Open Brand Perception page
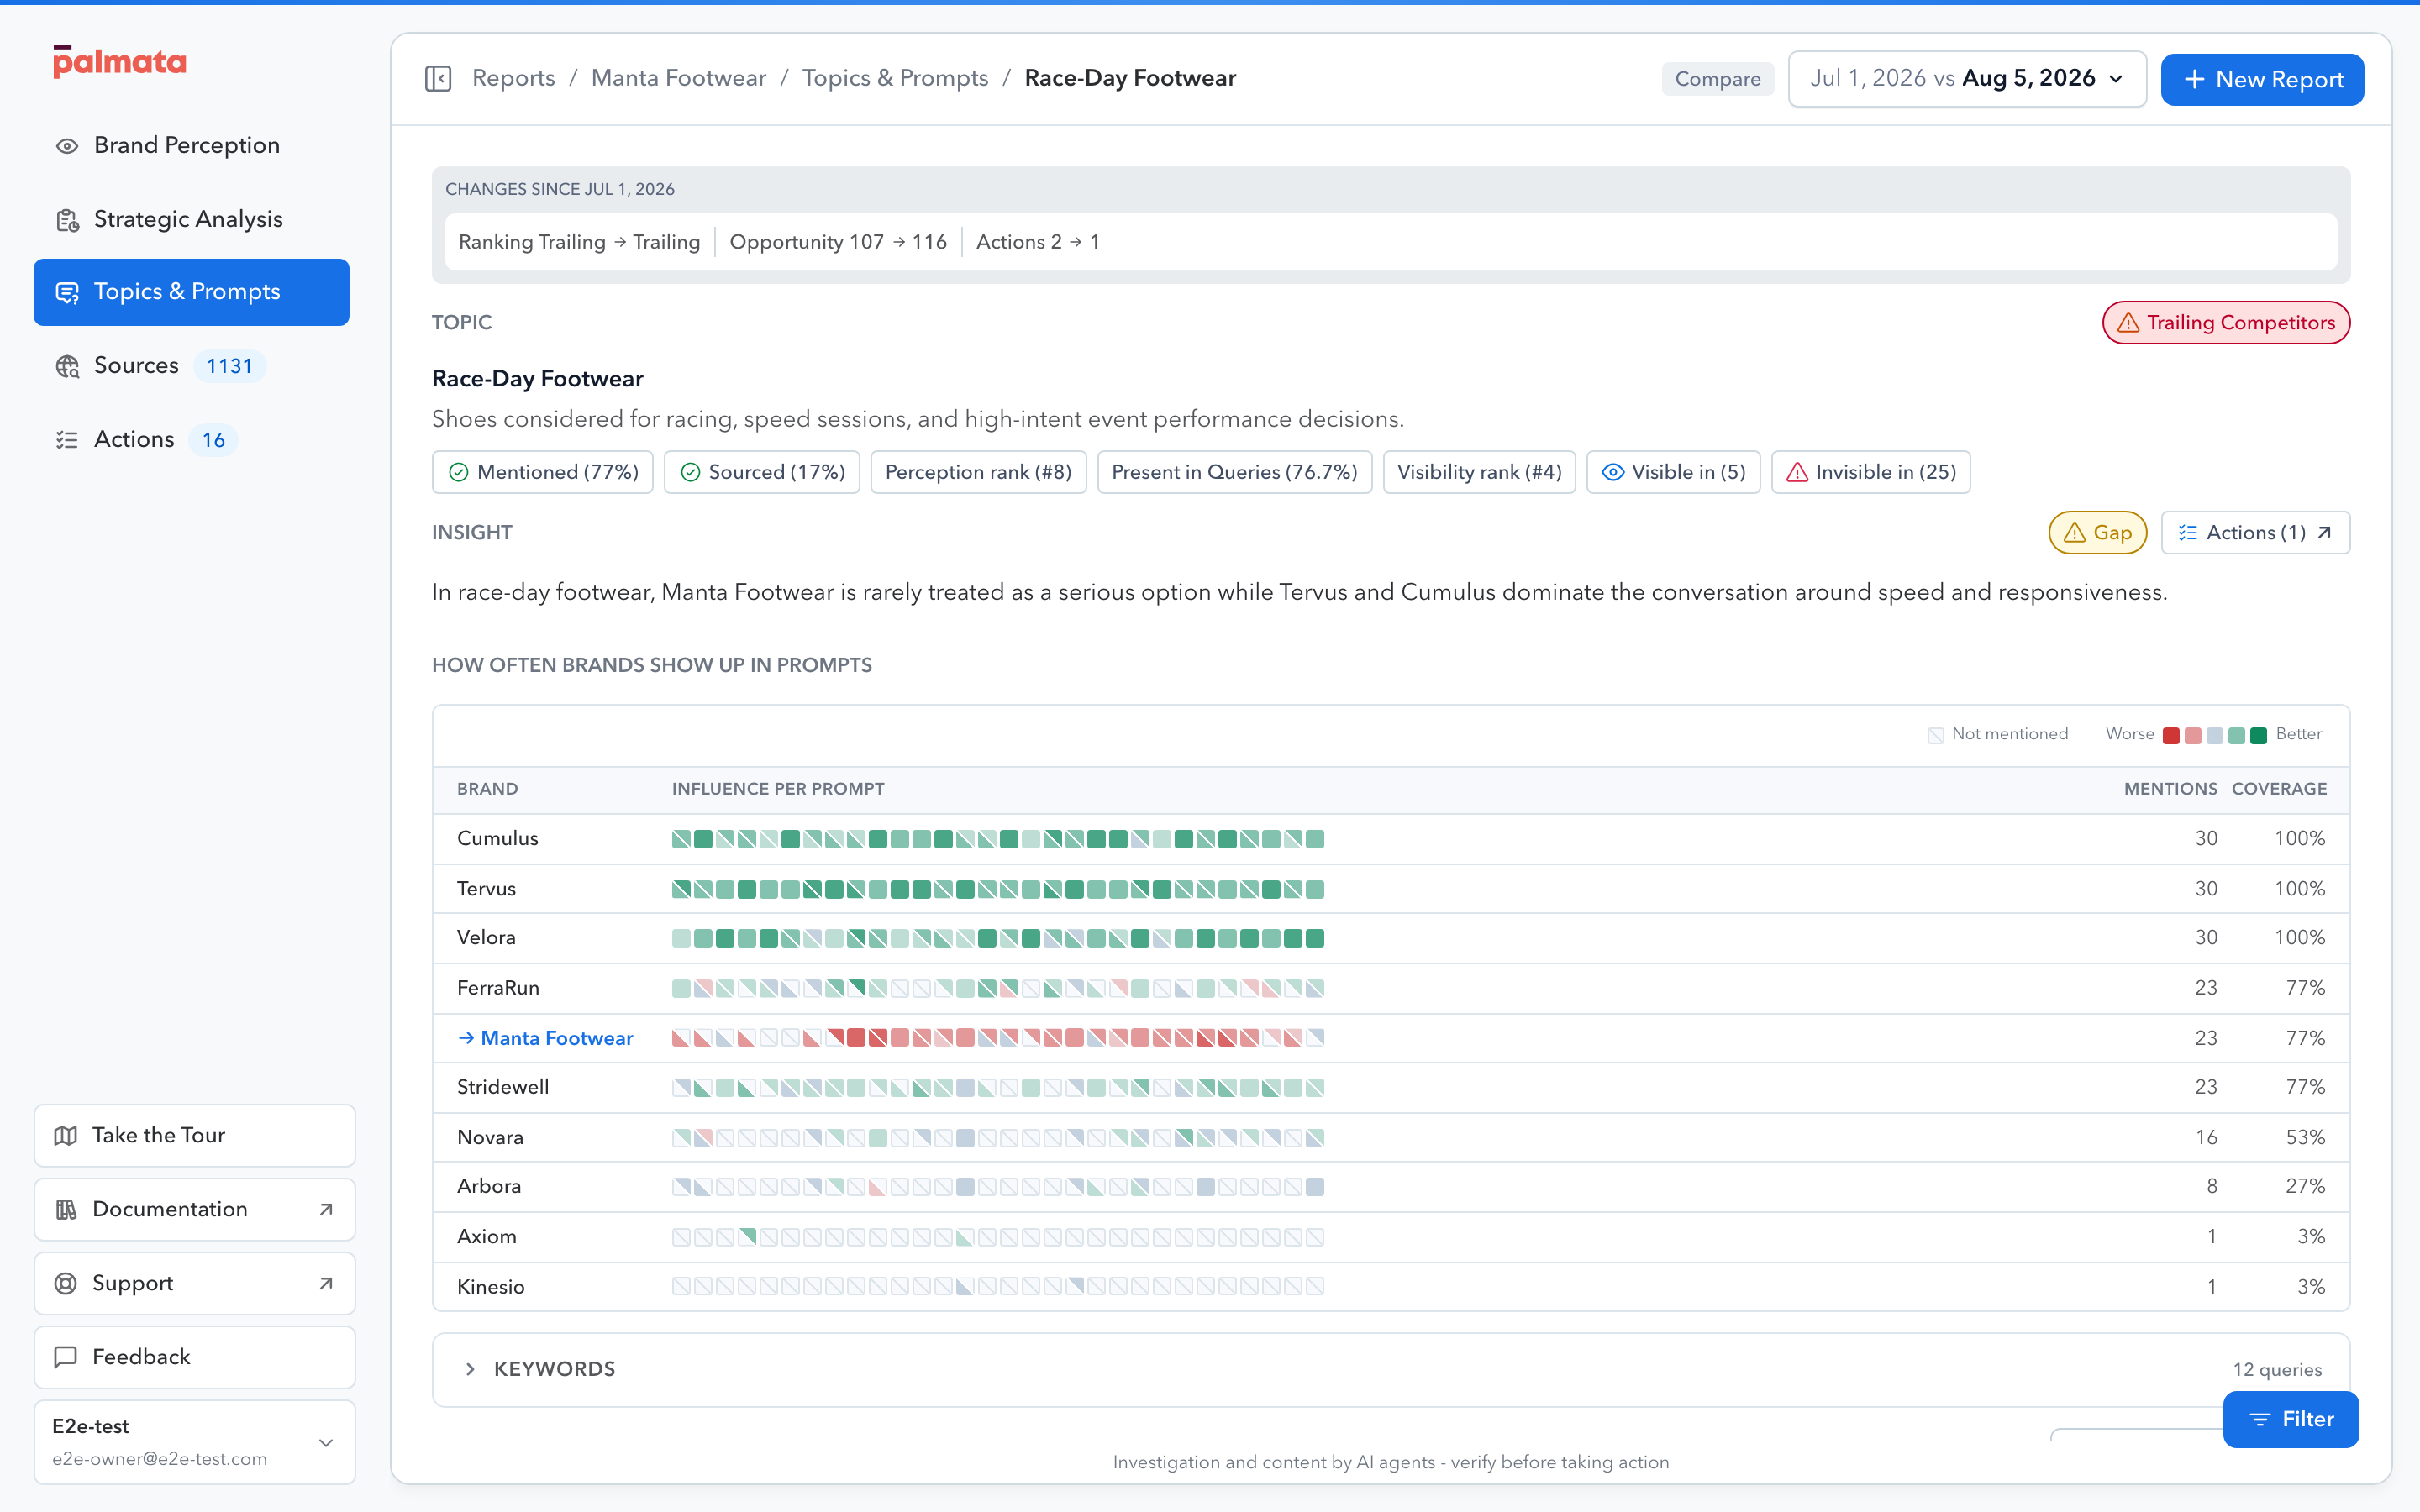 click(191, 145)
